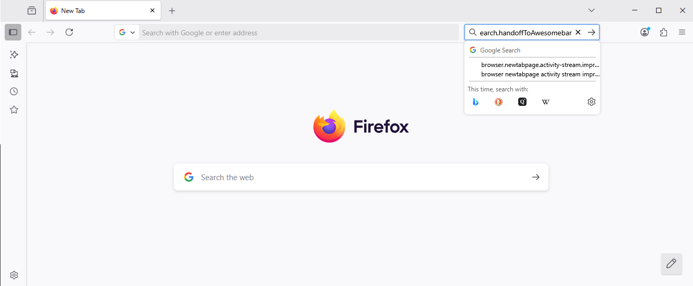The width and height of the screenshot is (693, 286).
Task: Search this time with DuckDuckGo
Action: point(498,102)
